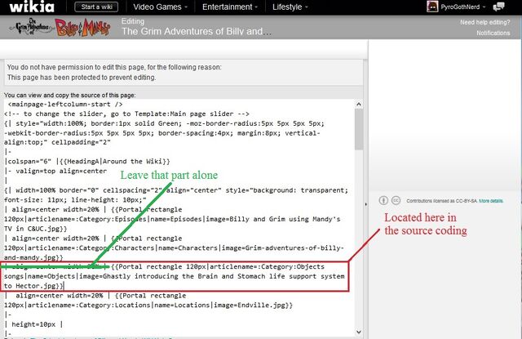Screen dimensions: 522x339
Task: Click the PyroGothNerd avatar icon
Action: [x=432, y=7]
